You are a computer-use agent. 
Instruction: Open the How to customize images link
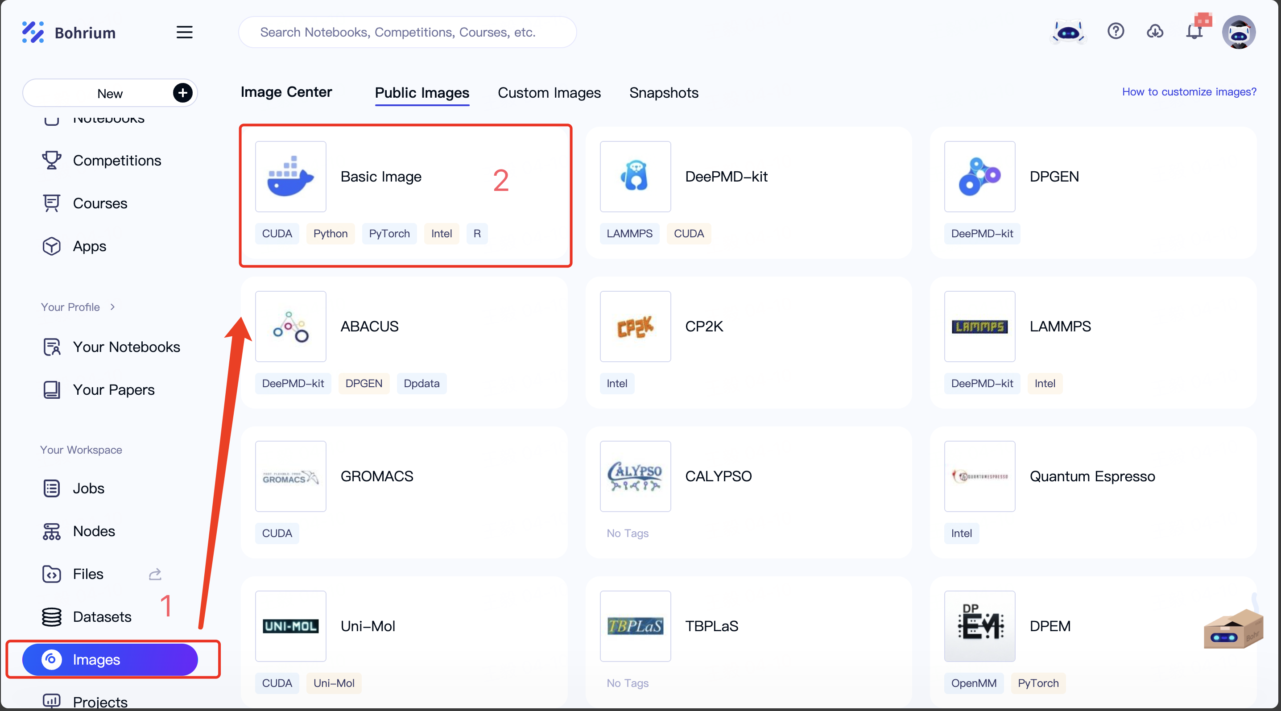pyautogui.click(x=1189, y=91)
